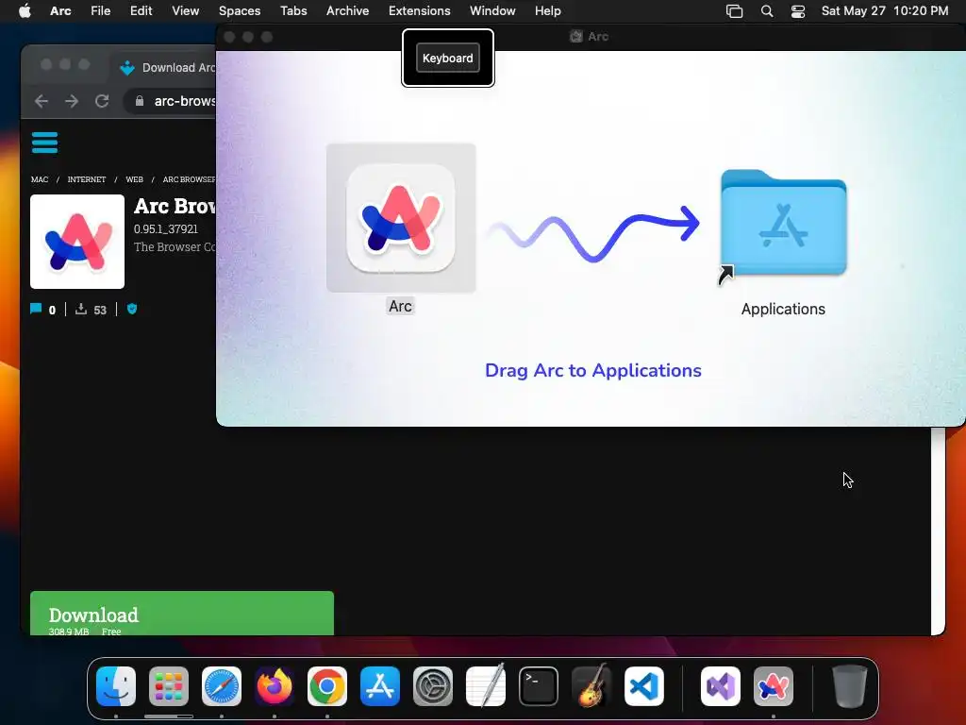Image resolution: width=966 pixels, height=725 pixels.
Task: Reload the Download Arc page
Action: (x=102, y=101)
